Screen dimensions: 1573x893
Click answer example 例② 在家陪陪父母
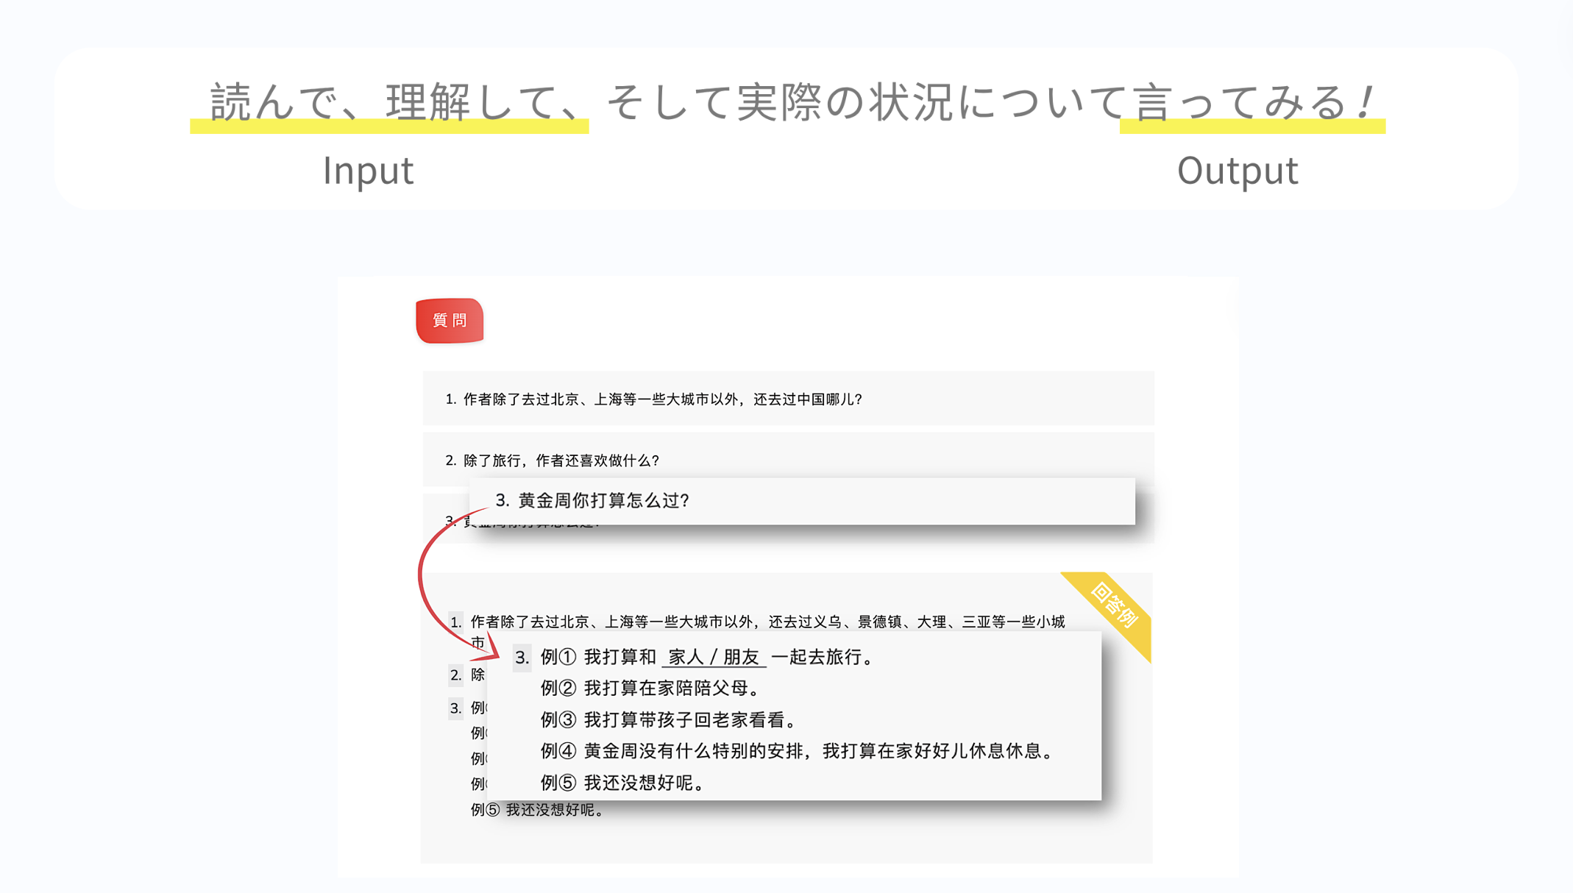click(650, 689)
